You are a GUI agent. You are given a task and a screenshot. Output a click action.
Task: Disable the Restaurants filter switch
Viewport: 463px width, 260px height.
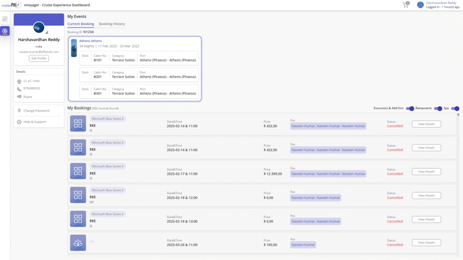[x=438, y=108]
